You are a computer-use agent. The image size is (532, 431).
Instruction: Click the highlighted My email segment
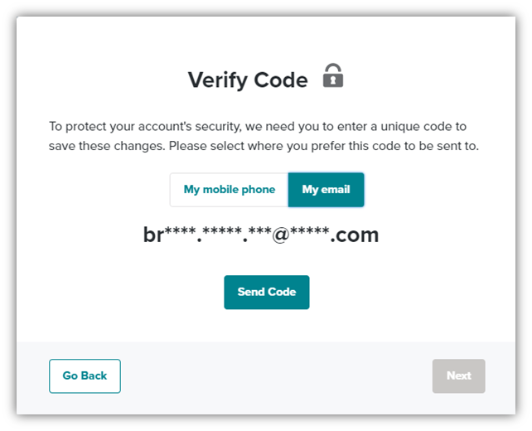coord(326,190)
